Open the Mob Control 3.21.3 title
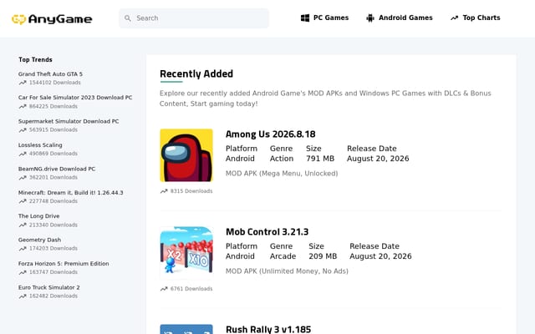The height and width of the screenshot is (334, 535). coord(267,232)
